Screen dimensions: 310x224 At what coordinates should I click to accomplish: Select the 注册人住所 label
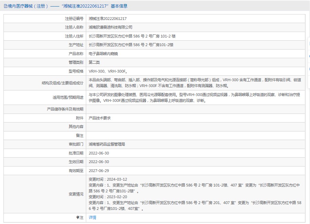(74, 36)
